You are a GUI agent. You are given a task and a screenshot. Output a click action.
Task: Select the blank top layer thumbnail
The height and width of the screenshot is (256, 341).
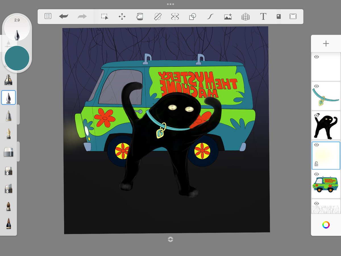pyautogui.click(x=326, y=67)
